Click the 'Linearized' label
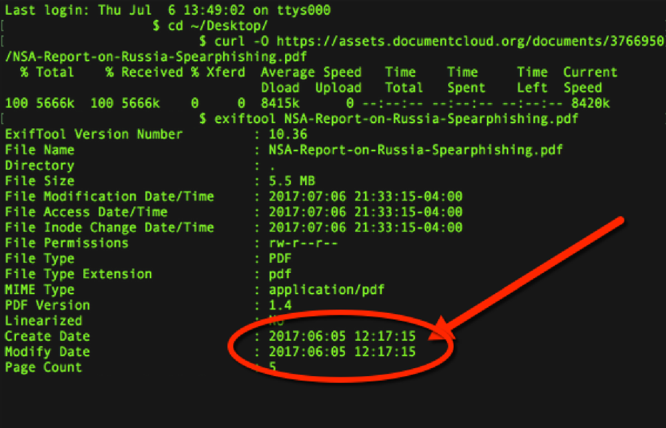666x428 pixels. click(x=43, y=321)
